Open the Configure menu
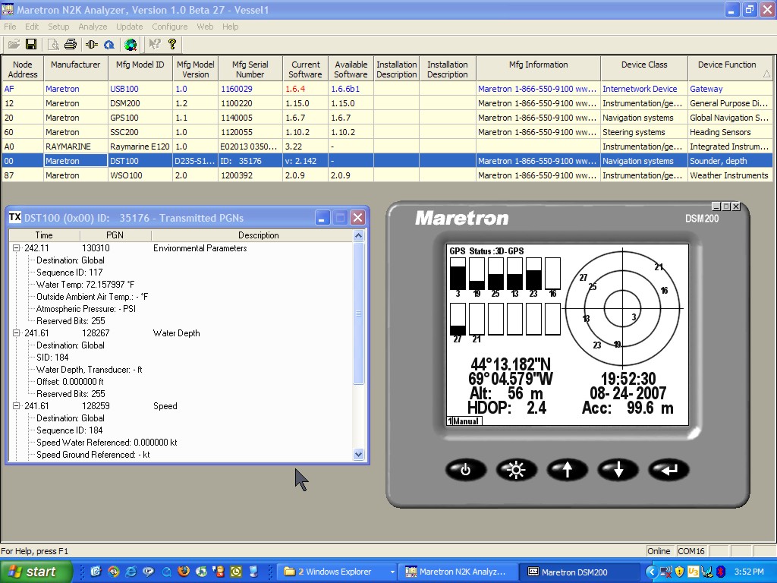The width and height of the screenshot is (777, 583). [x=169, y=27]
